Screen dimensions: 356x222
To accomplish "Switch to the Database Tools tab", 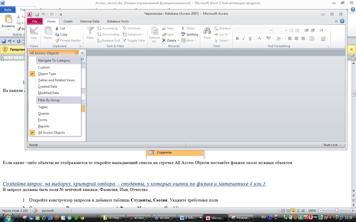I will (x=118, y=21).
